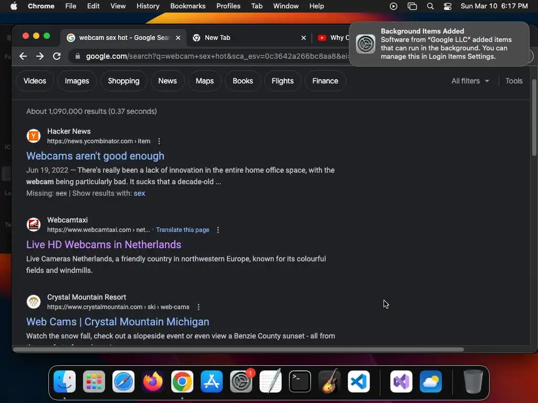This screenshot has width=538, height=403.
Task: Open the Bookmarks menu
Action: [188, 6]
